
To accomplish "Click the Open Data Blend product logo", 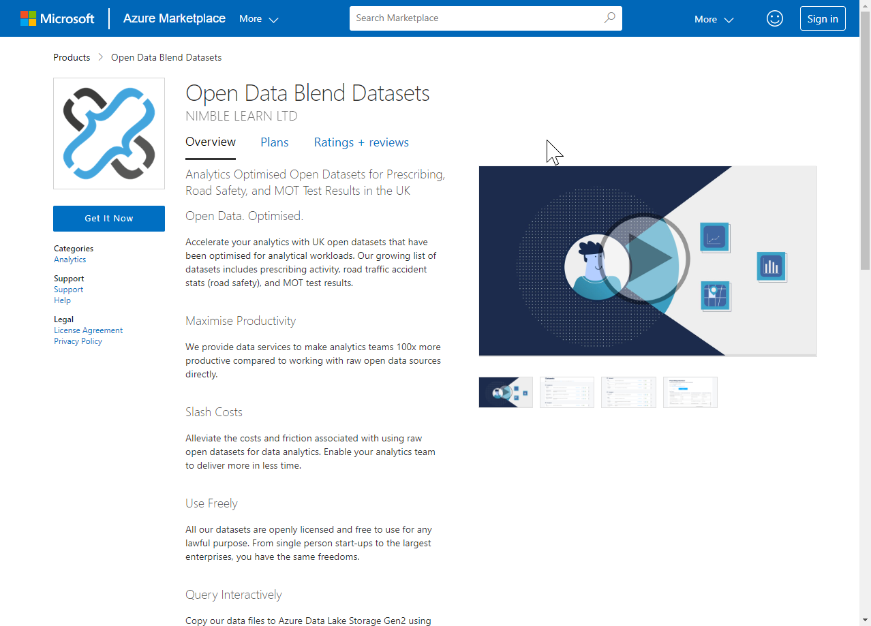I will (109, 134).
